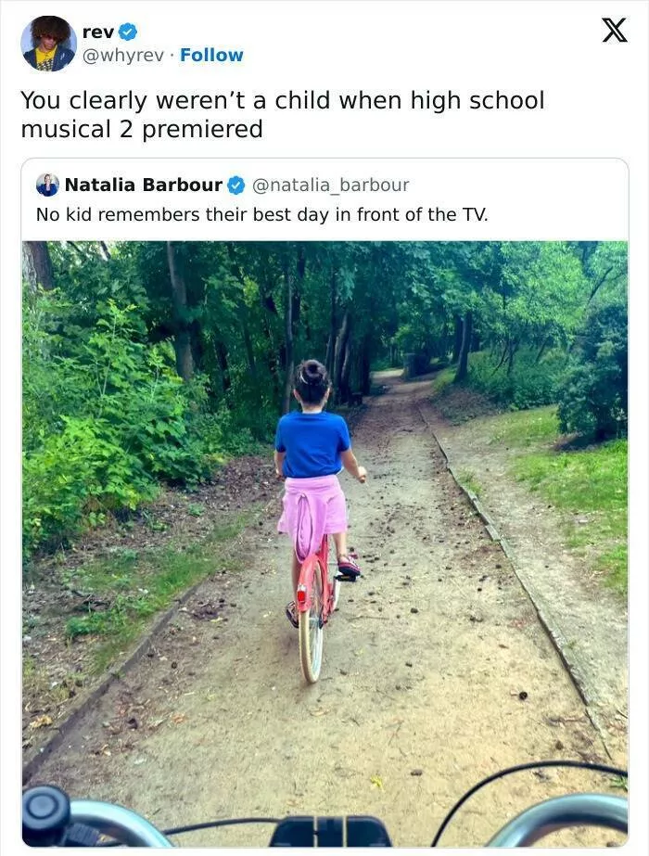Follow the @whyrev account
Image resolution: width=649 pixels, height=856 pixels.
(211, 55)
